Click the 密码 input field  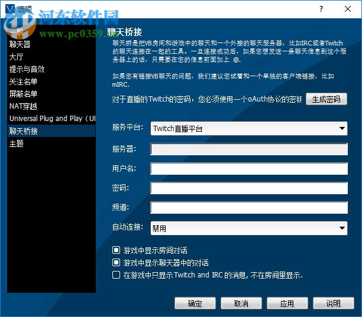[x=249, y=188]
